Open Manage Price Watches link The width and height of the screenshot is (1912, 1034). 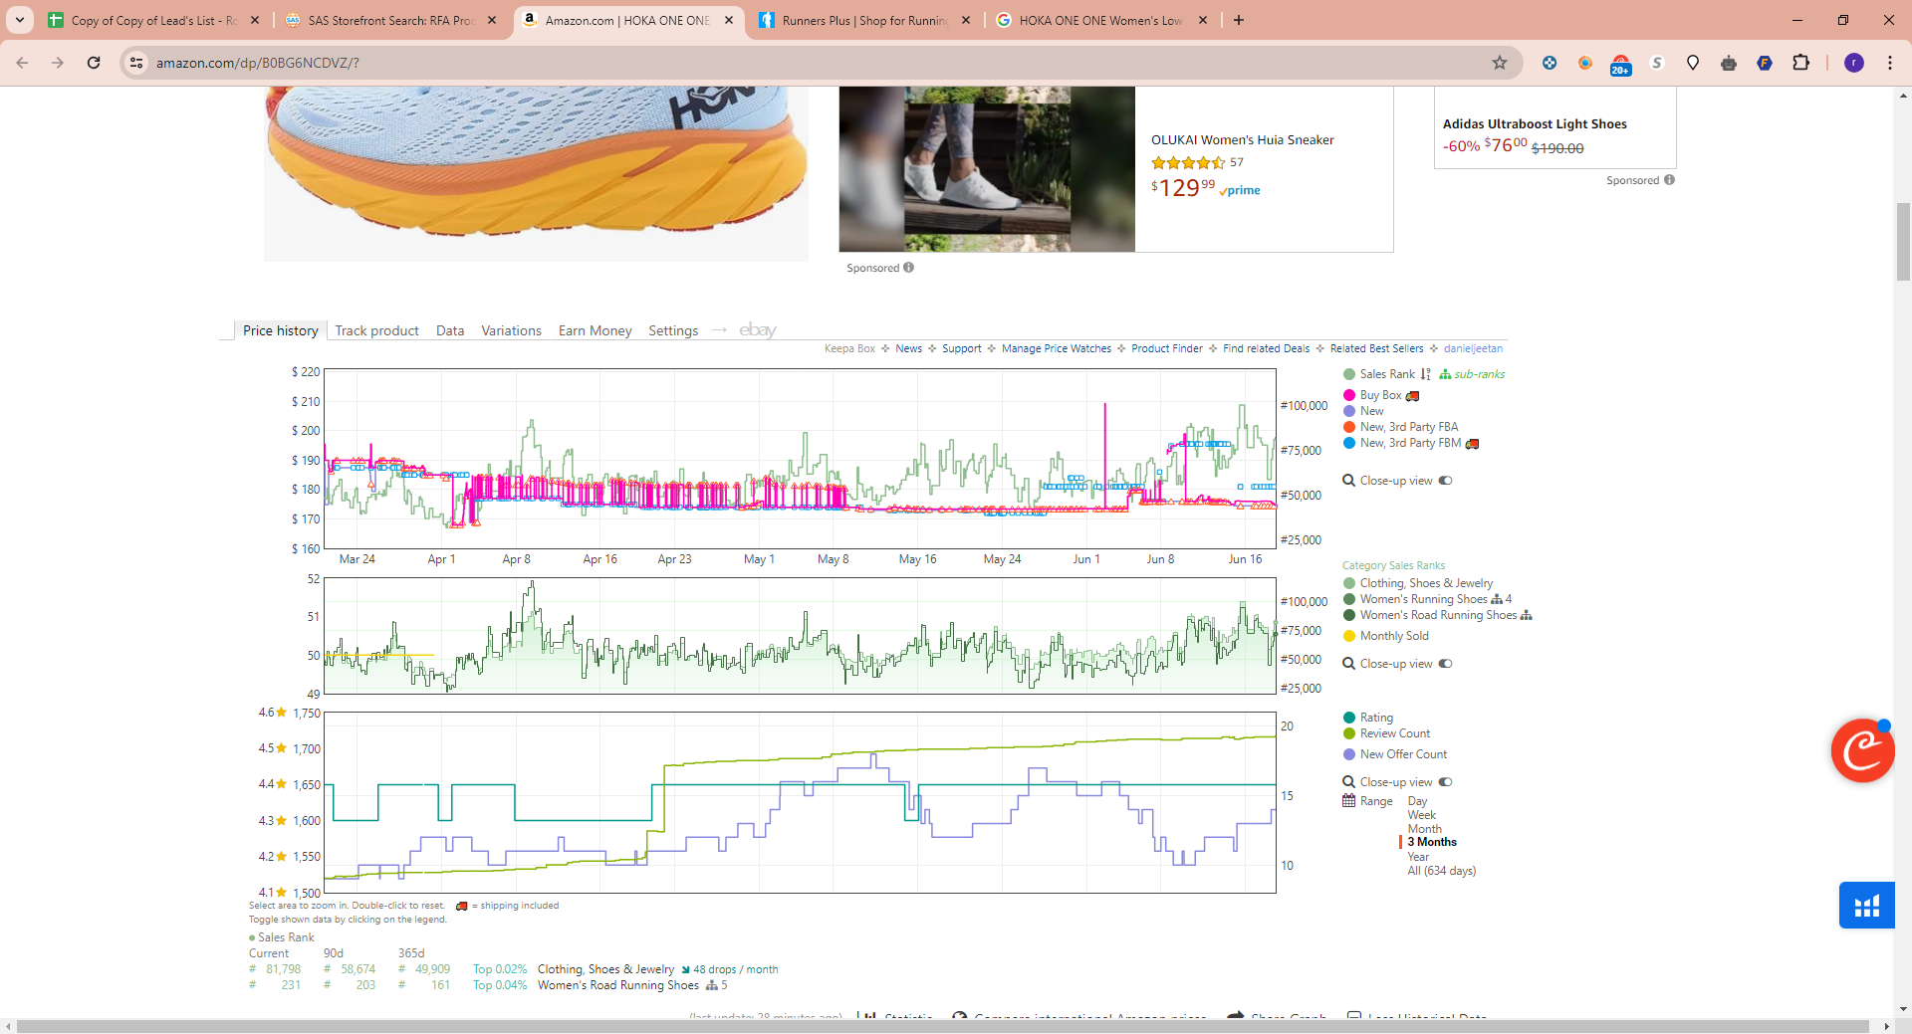(1057, 348)
